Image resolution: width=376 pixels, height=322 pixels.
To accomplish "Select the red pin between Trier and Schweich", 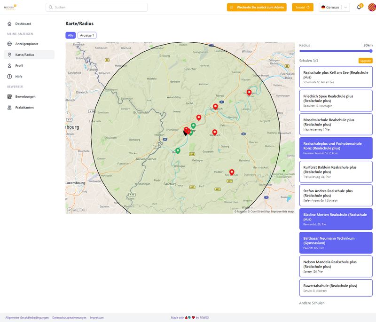I will 199,118.
